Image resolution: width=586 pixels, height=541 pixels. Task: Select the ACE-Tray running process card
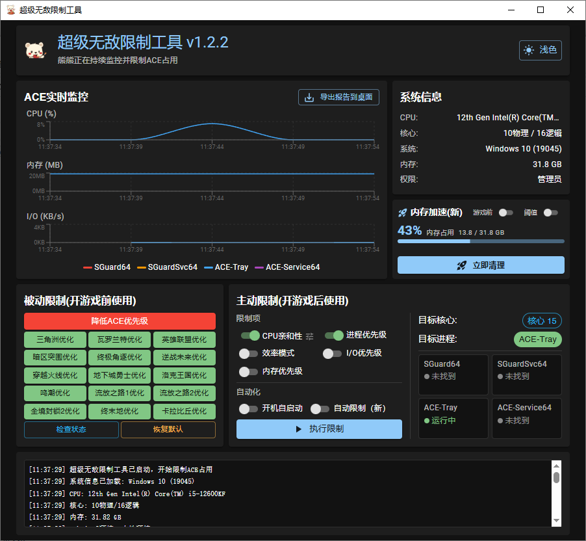[x=453, y=418]
